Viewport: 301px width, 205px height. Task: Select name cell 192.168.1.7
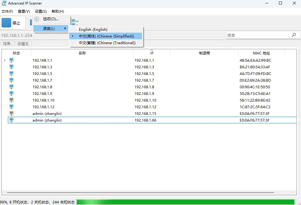point(42,80)
